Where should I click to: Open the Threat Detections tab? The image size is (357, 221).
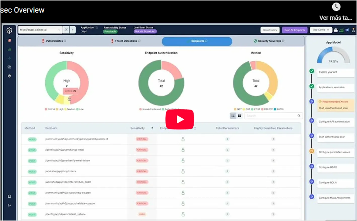[x=126, y=41]
